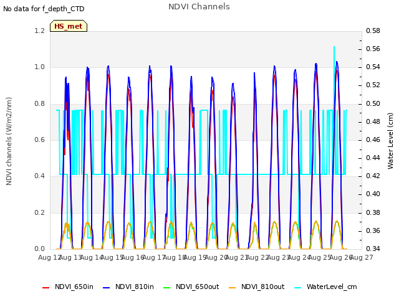Click the 0.34 tick on right axis
This screenshot has width=399, height=299.
tap(373, 249)
